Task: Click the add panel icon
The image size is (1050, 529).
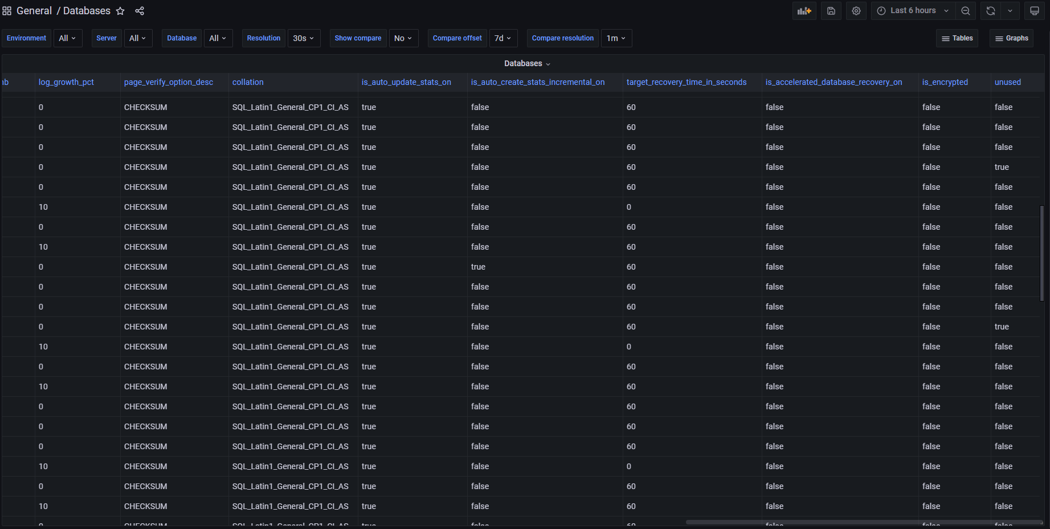Action: tap(804, 10)
